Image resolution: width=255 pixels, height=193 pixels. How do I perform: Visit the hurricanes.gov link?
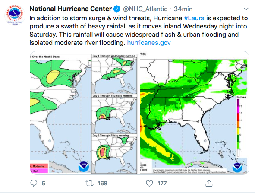(149, 43)
